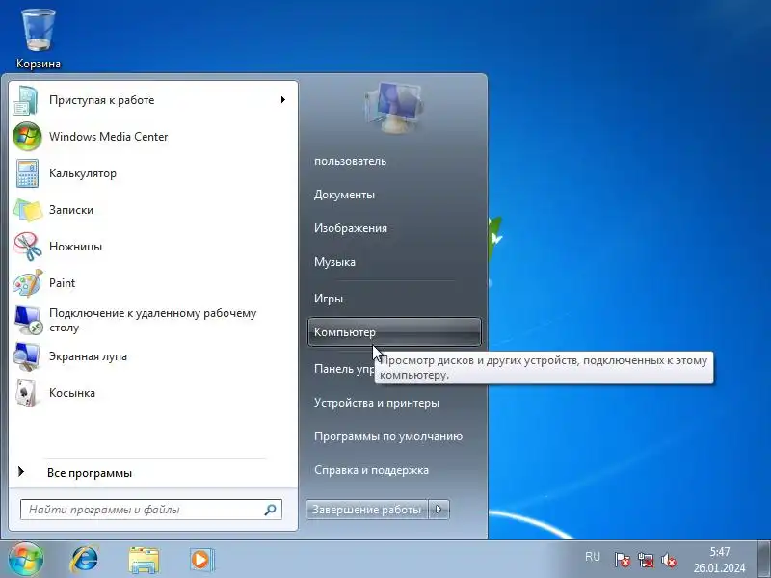Launch the Экранная лупа magnifier icon
This screenshot has height=578, width=771.
[27, 356]
